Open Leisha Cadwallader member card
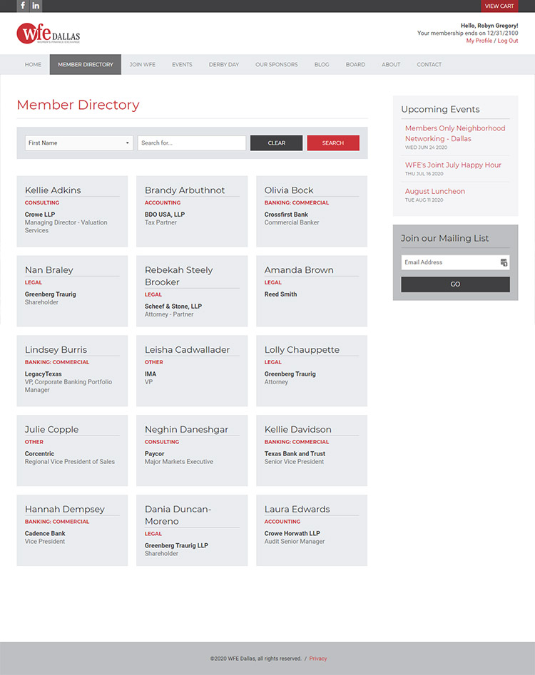 pos(192,371)
